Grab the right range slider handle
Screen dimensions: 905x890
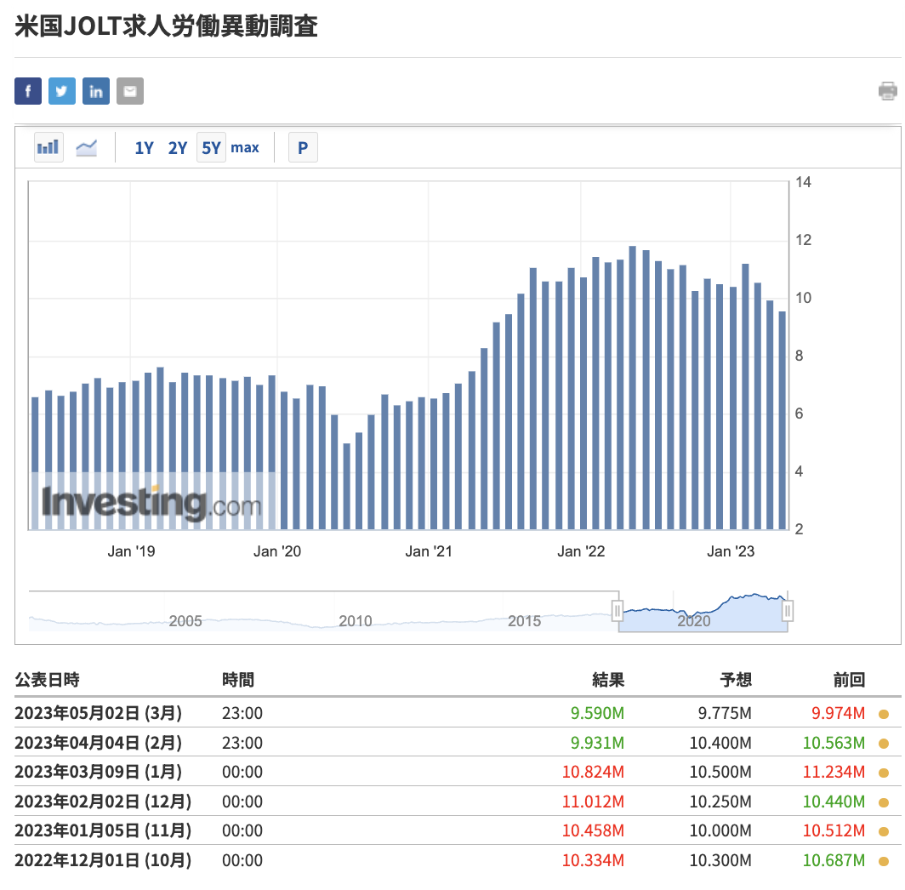pos(788,610)
